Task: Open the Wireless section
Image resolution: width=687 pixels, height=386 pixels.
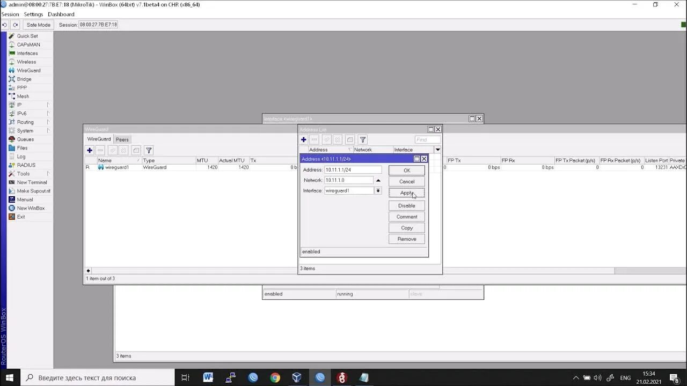Action: tap(26, 62)
